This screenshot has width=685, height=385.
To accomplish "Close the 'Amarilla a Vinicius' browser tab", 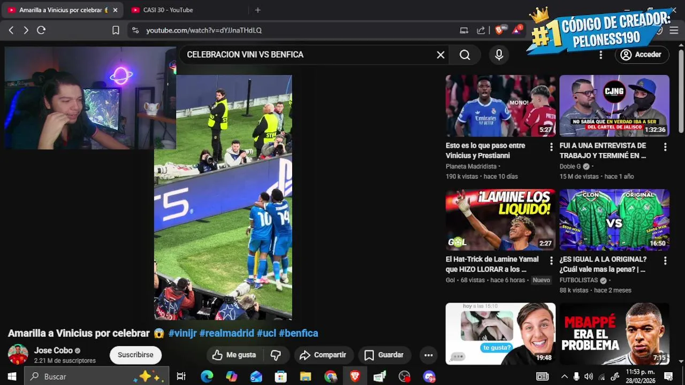I will pos(115,10).
